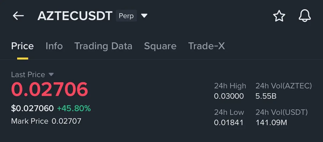Switch to the Info tab
This screenshot has height=142, width=323.
[54, 46]
